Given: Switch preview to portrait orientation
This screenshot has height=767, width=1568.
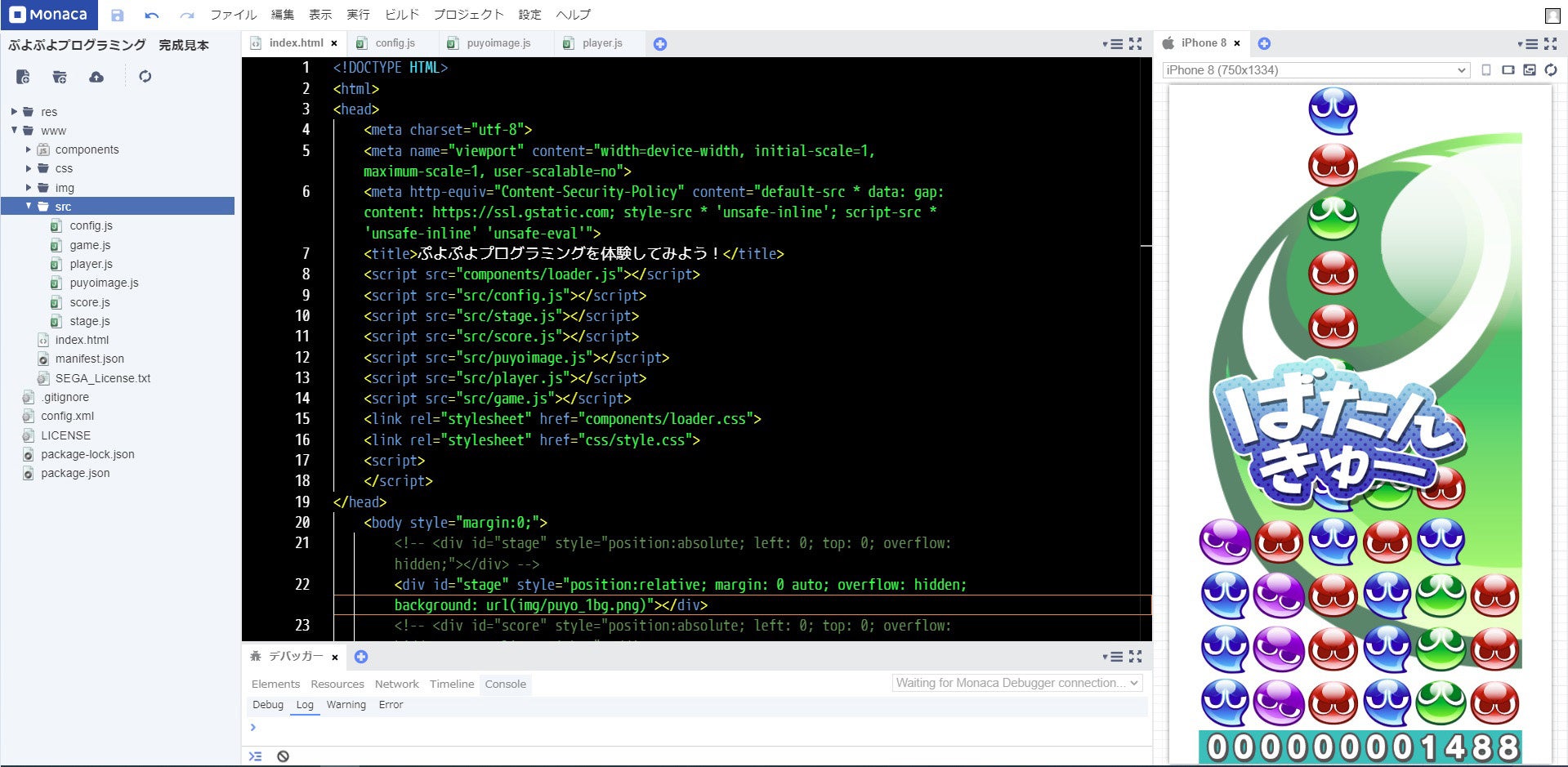Looking at the screenshot, I should tap(1486, 70).
